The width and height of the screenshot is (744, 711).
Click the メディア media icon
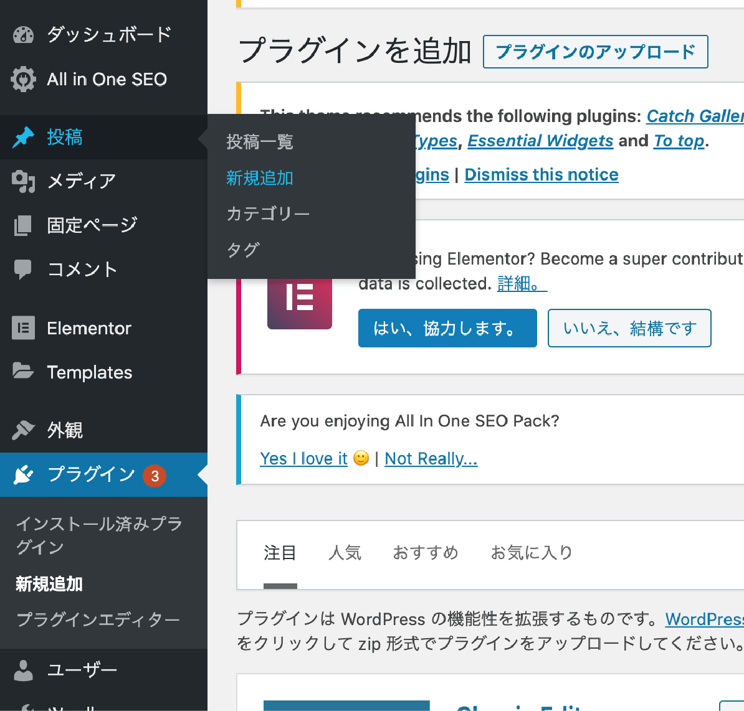point(23,181)
